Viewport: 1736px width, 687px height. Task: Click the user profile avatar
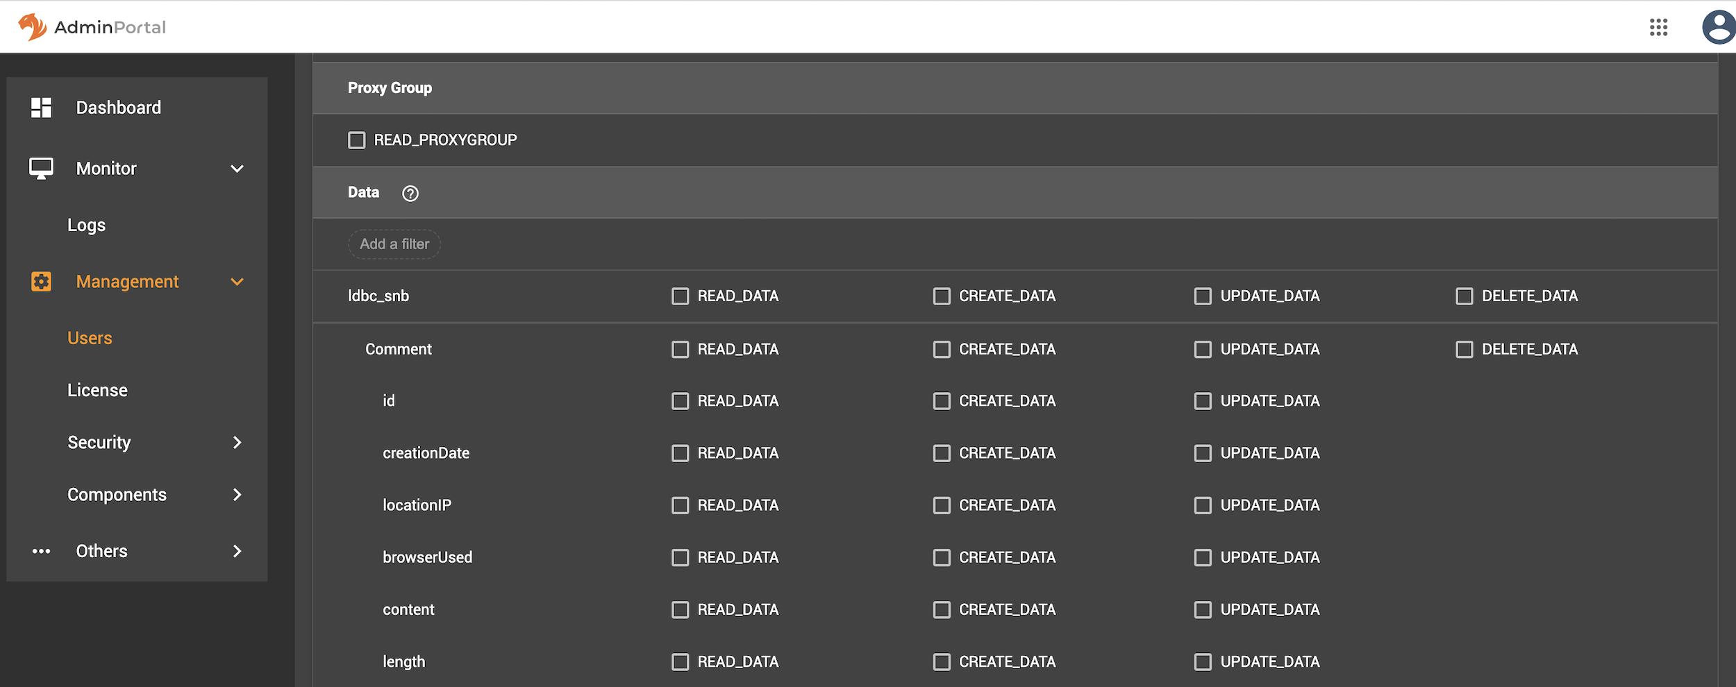coord(1718,27)
